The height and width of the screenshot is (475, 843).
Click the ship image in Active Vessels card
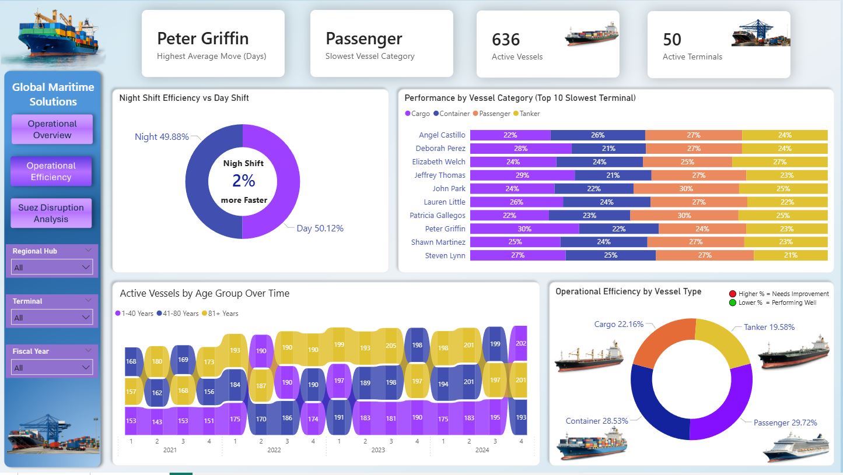(591, 35)
